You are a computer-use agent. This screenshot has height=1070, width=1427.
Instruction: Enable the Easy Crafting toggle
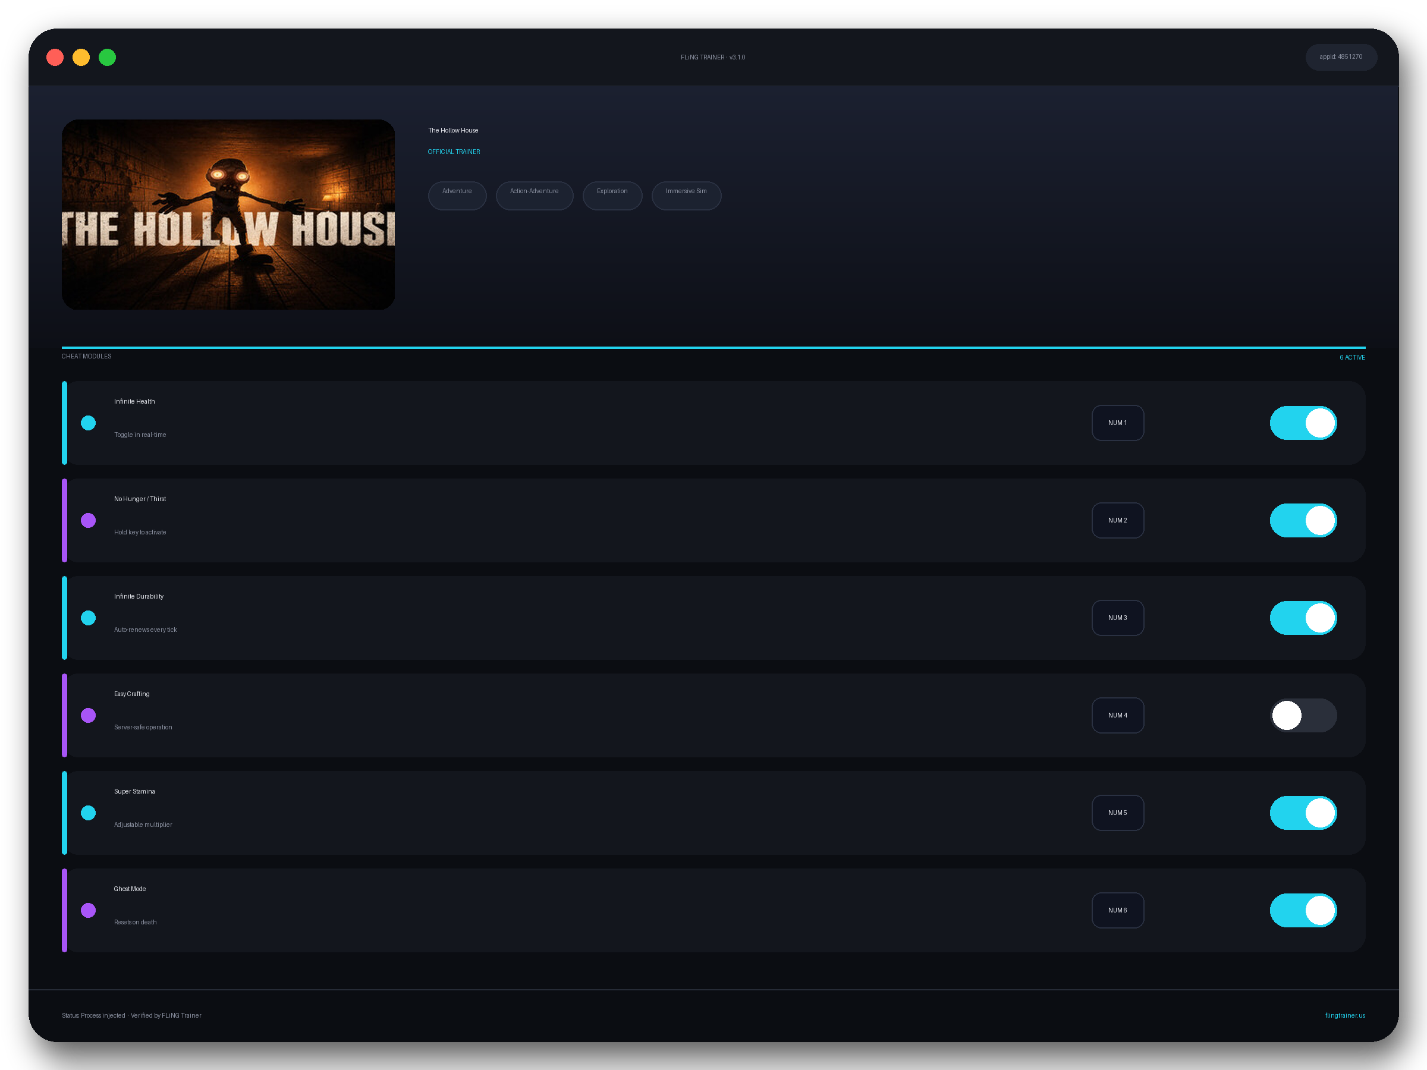[x=1303, y=715]
